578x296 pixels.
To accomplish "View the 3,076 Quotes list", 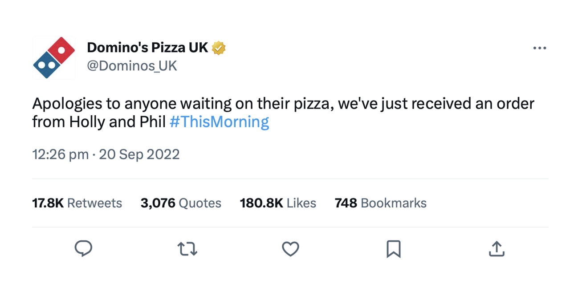I will click(x=181, y=203).
